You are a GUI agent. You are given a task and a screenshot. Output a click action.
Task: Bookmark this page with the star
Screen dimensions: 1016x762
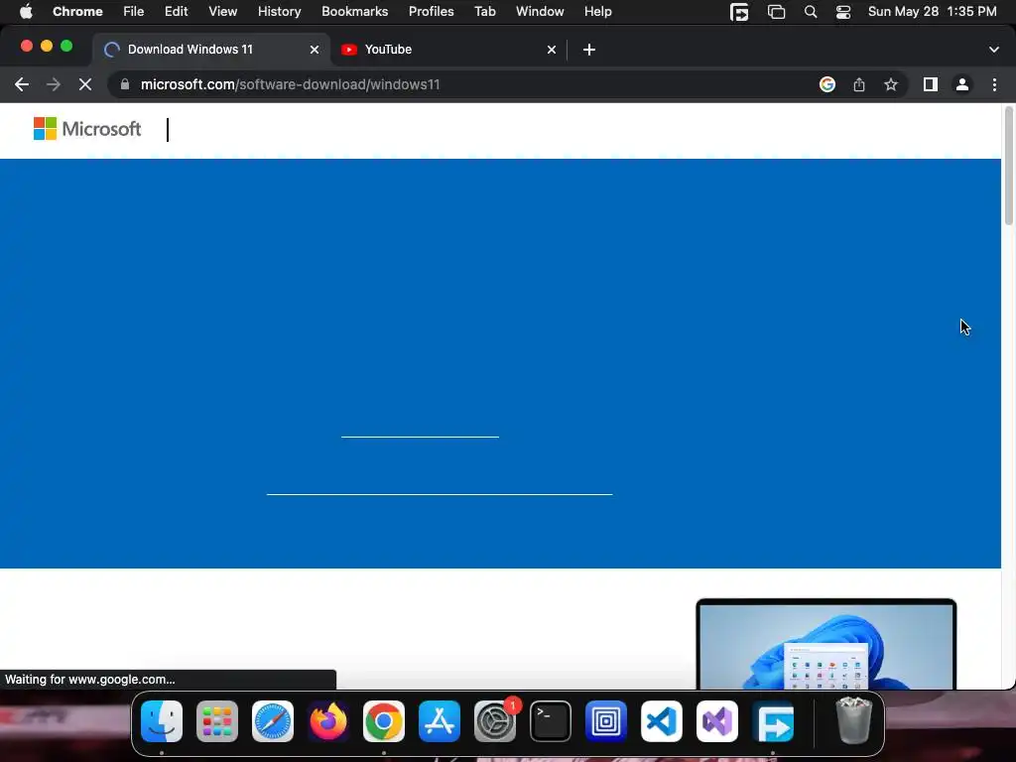891,84
